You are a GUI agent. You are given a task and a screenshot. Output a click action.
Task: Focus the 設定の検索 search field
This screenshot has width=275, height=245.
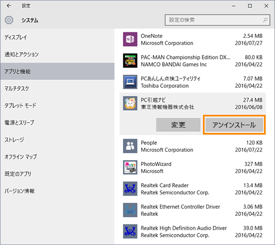click(217, 20)
